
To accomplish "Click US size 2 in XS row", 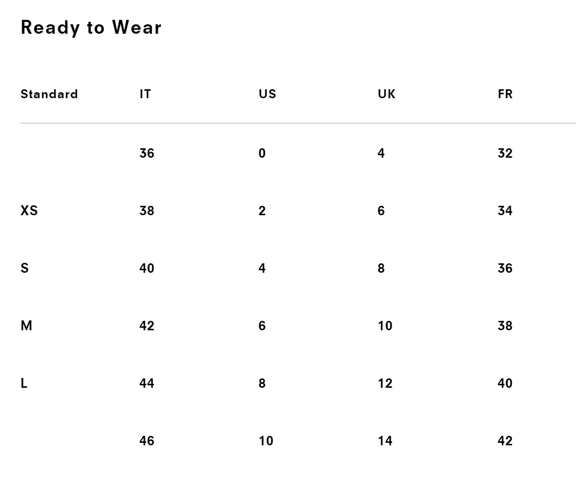I will 262,211.
